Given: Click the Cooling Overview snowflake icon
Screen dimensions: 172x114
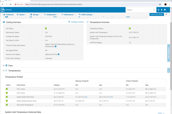Looking at the screenshot, I should tap(4, 22).
